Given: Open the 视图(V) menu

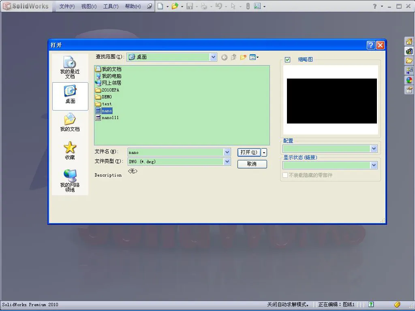Looking at the screenshot, I should click(89, 6).
